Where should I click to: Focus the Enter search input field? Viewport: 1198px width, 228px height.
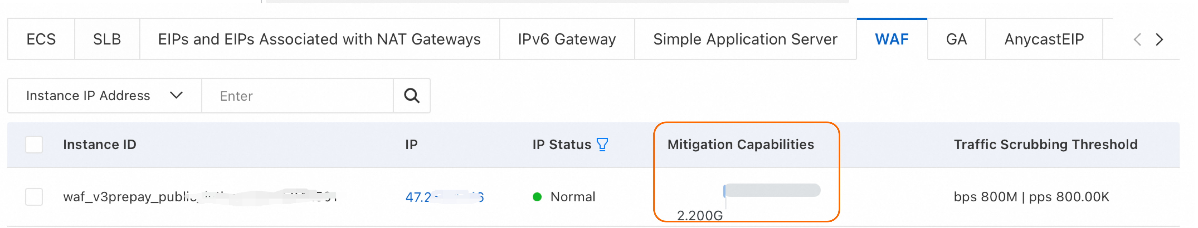tap(298, 96)
